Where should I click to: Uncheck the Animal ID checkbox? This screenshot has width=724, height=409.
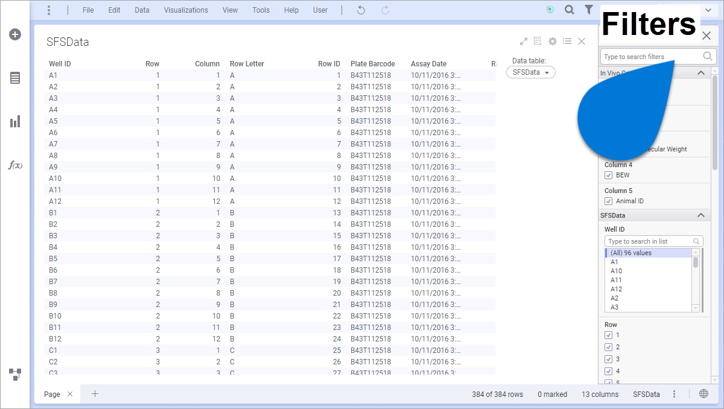[608, 201]
